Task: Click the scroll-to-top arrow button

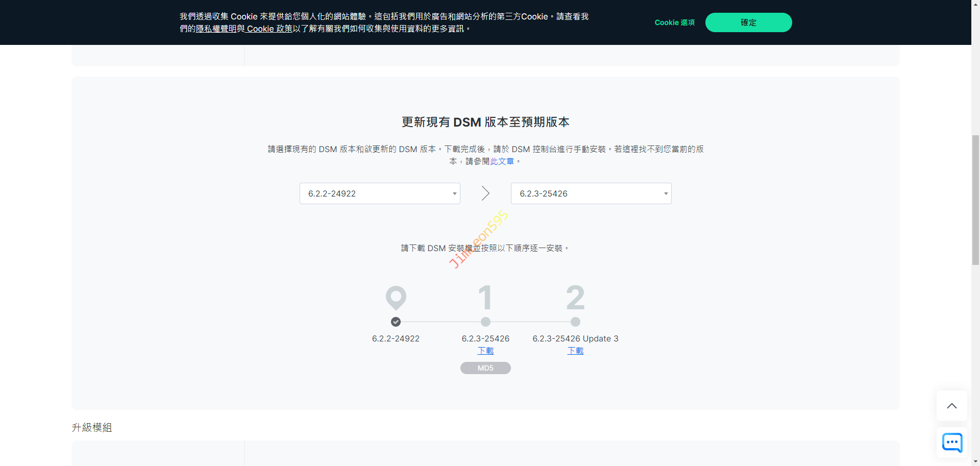Action: (951, 406)
